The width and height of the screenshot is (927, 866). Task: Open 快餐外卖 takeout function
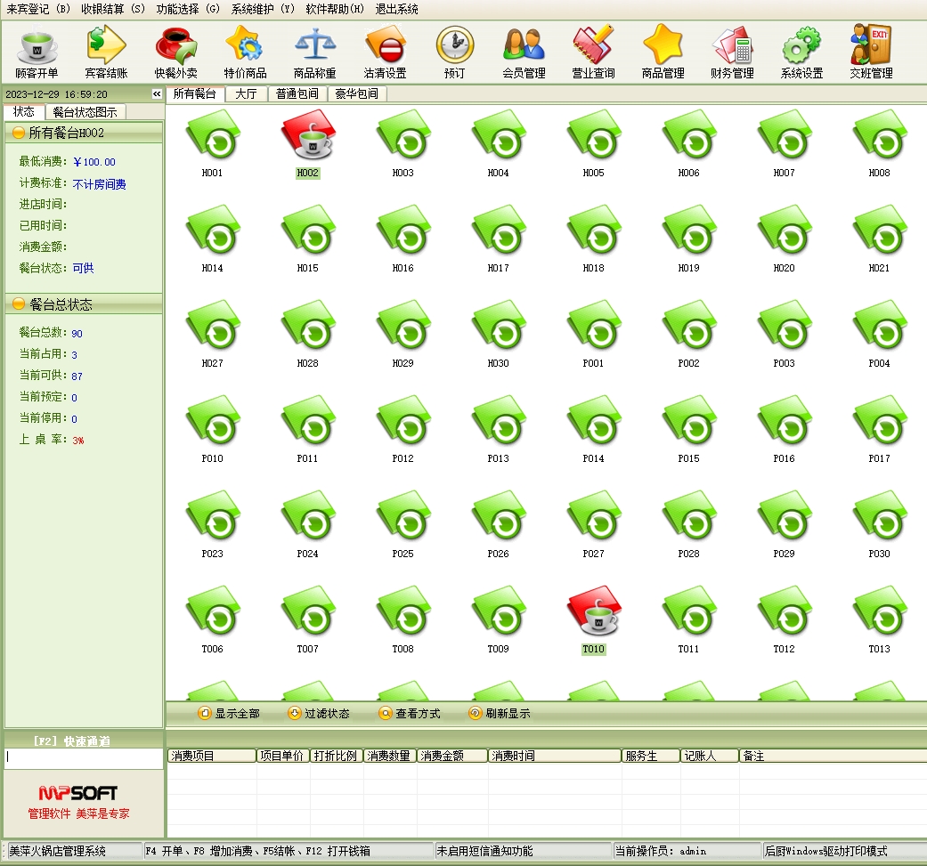coord(176,53)
